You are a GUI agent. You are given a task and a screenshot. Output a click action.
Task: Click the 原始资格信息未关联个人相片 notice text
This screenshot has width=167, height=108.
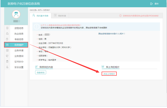click(112, 34)
